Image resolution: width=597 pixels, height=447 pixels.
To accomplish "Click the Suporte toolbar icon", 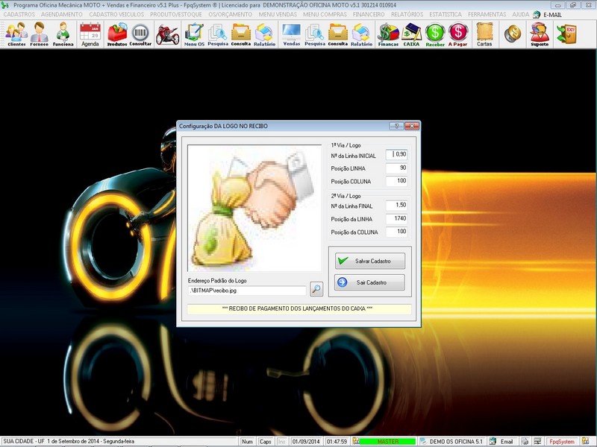I will pyautogui.click(x=539, y=34).
